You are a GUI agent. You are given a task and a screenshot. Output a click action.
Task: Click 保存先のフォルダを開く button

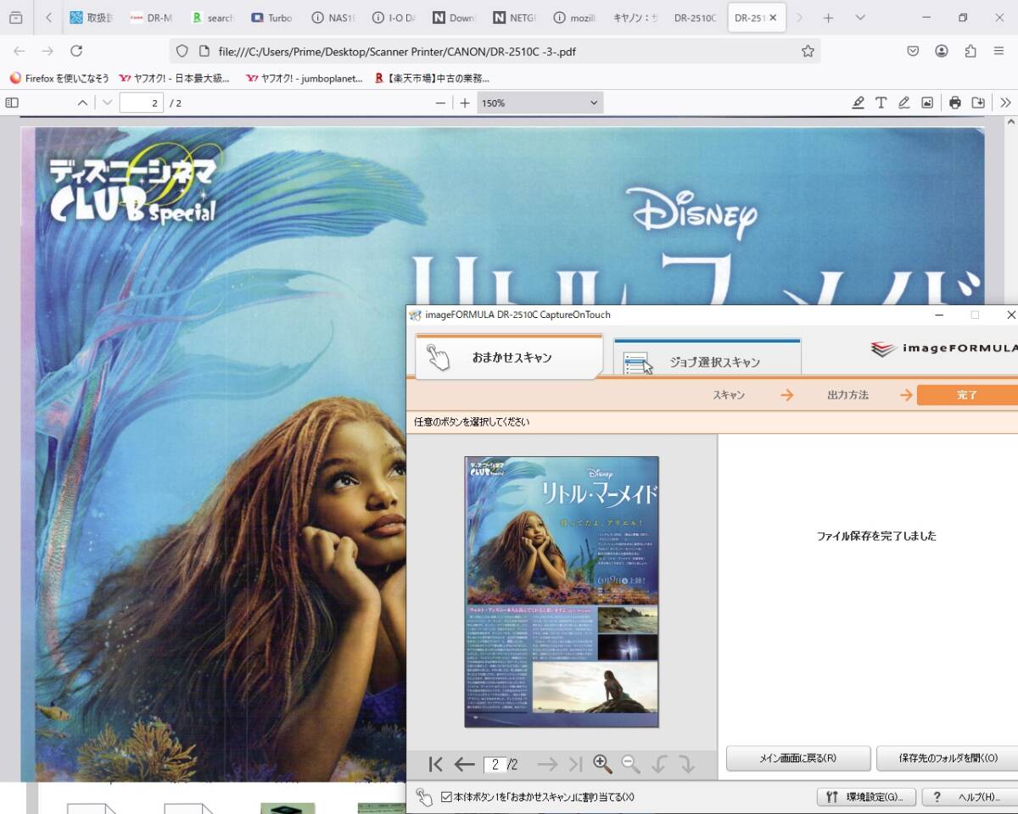947,758
